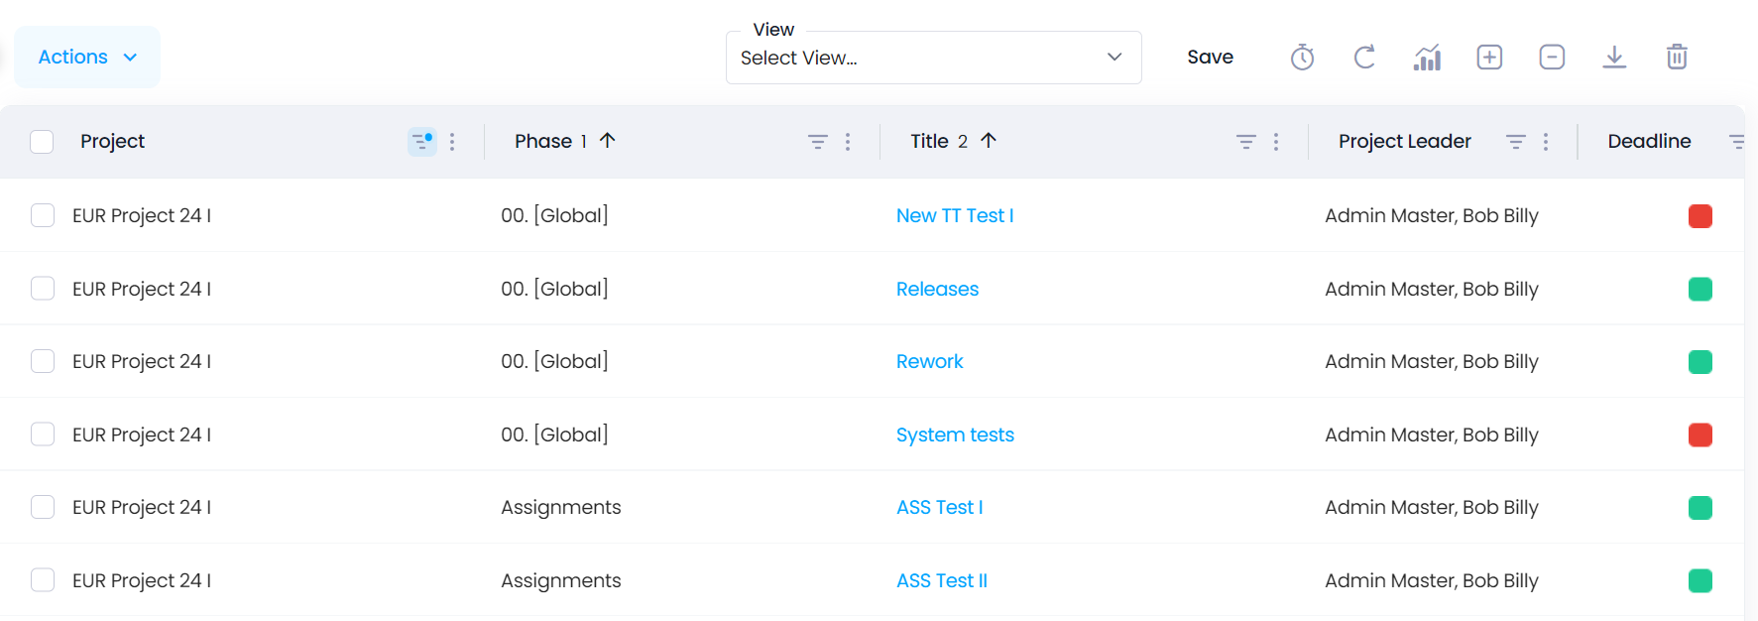Open the ASS Test I link
This screenshot has width=1758, height=621.
(940, 507)
